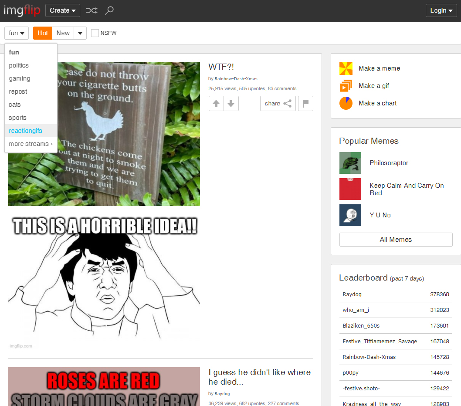461x406 pixels.
Task: Click the Philosoraptor thumbnail
Action: coord(350,163)
